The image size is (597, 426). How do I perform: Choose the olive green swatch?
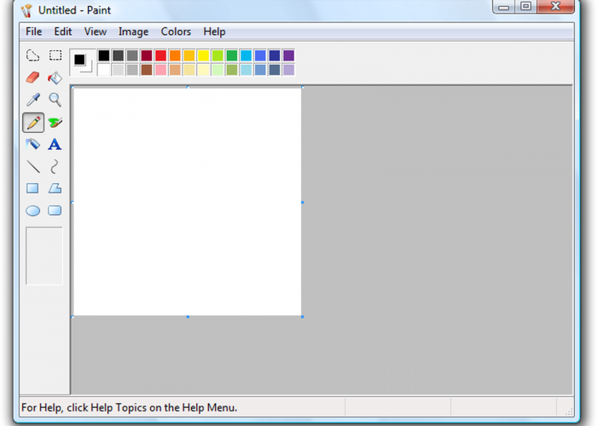[232, 70]
